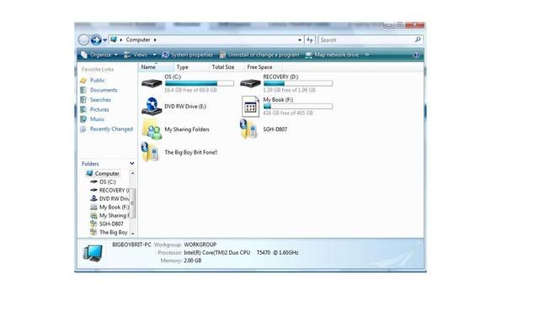Click the Pictures favorite link icon

83,109
